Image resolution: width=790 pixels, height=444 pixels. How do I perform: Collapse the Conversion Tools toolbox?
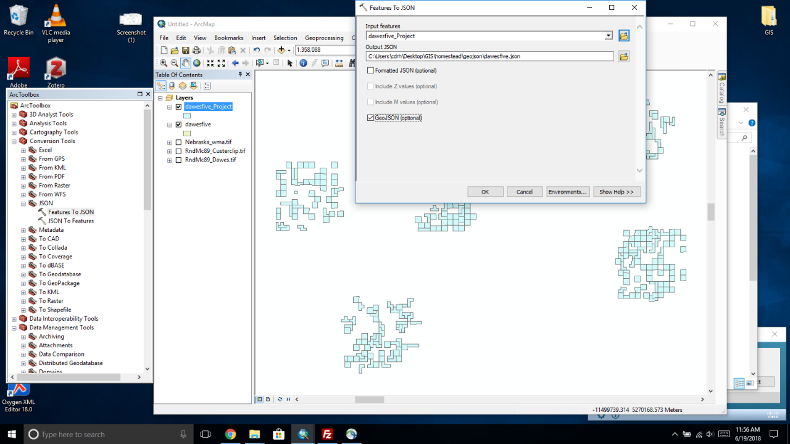pos(14,141)
